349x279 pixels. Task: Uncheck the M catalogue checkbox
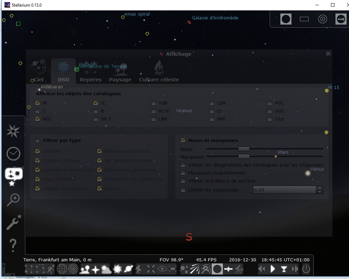tap(37, 103)
